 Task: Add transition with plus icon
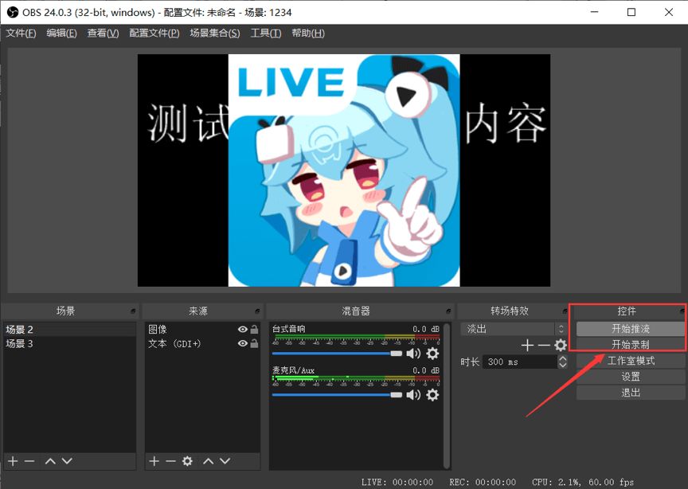pyautogui.click(x=527, y=346)
